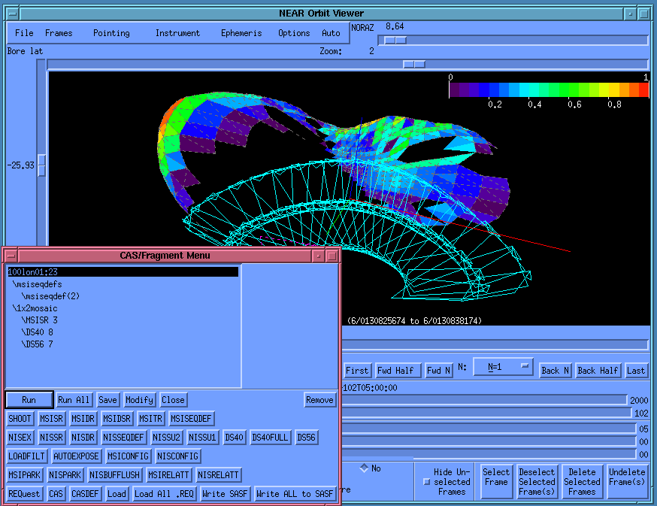Image resolution: width=657 pixels, height=506 pixels.
Task: Click the Run button
Action: coord(29,400)
